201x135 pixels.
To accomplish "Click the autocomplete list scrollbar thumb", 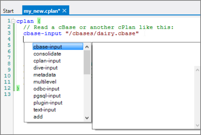I will pyautogui.click(x=87, y=62).
